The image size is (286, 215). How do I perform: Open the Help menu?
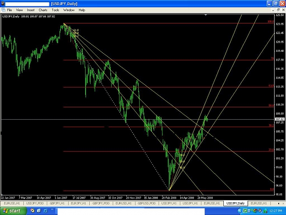tap(82, 10)
